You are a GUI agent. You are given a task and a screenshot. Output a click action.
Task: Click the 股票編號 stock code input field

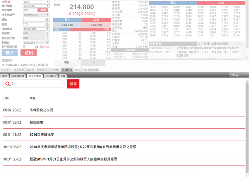tap(31, 10)
